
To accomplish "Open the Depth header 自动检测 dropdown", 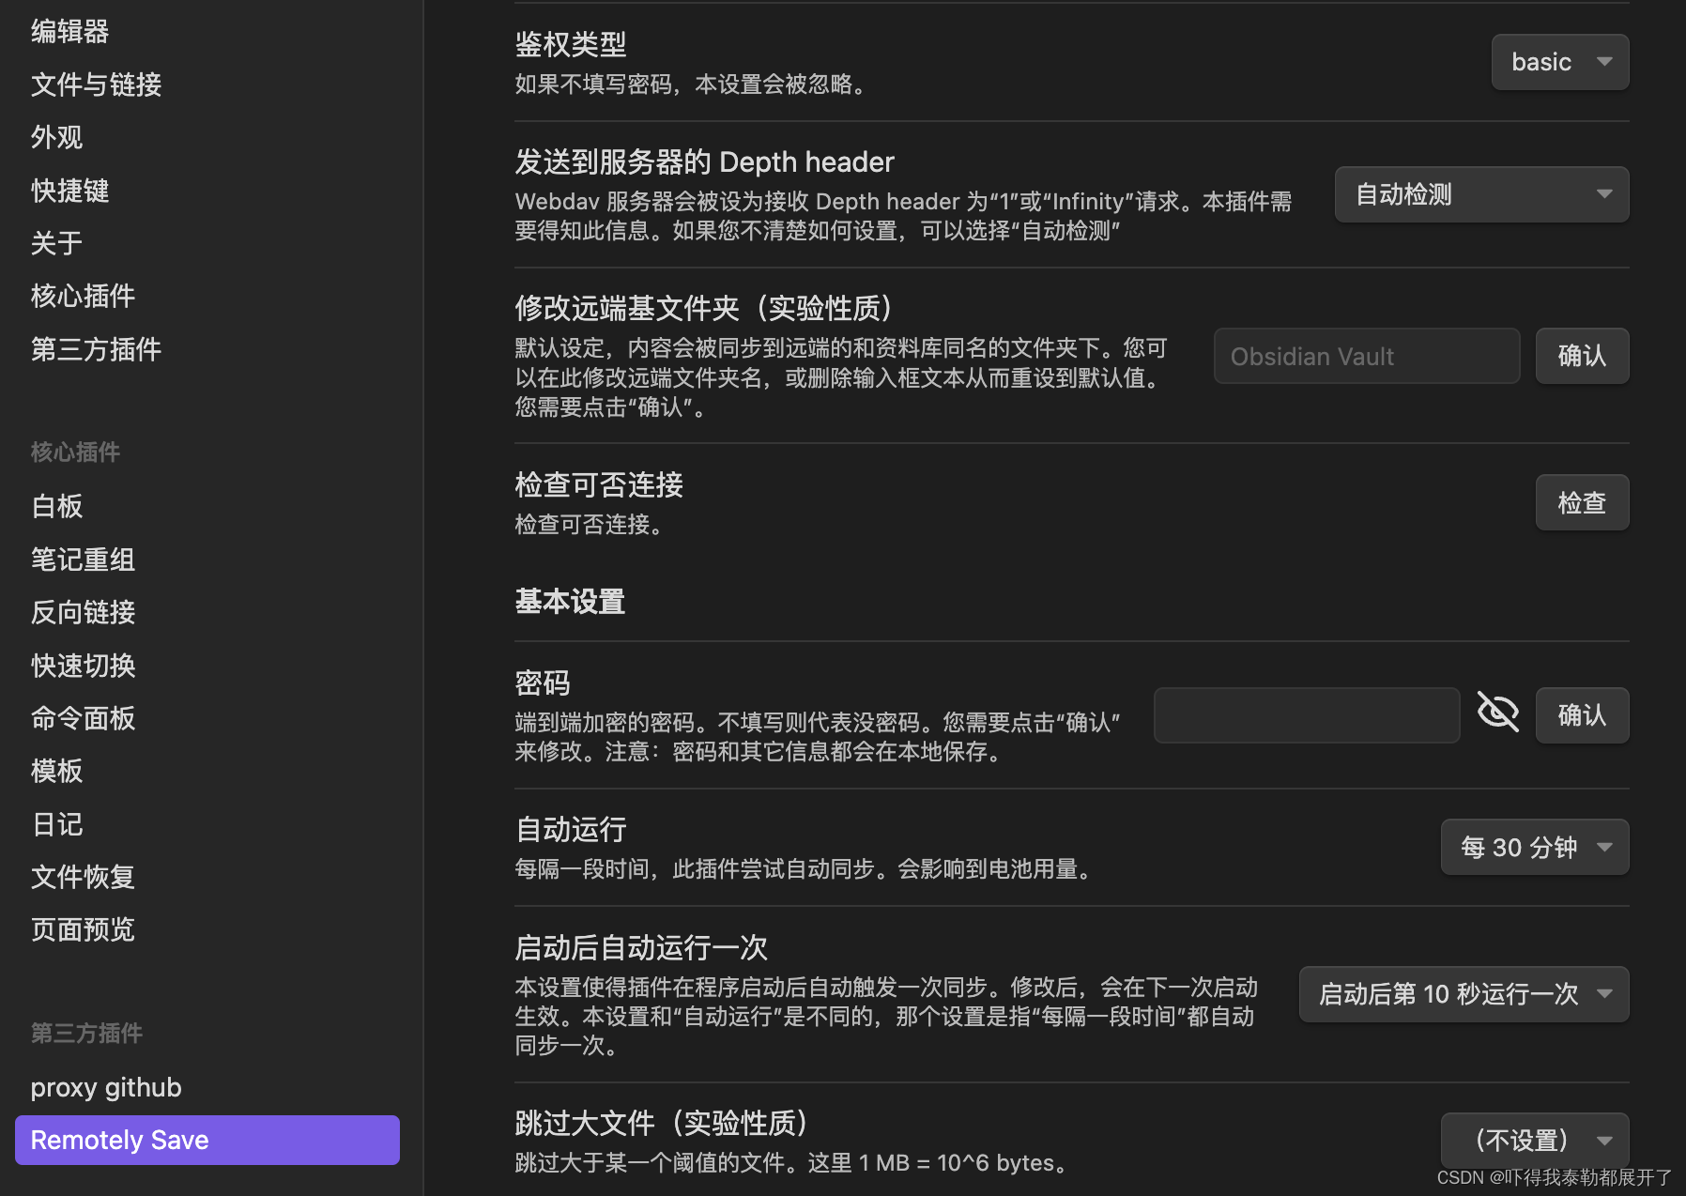I will pyautogui.click(x=1481, y=194).
